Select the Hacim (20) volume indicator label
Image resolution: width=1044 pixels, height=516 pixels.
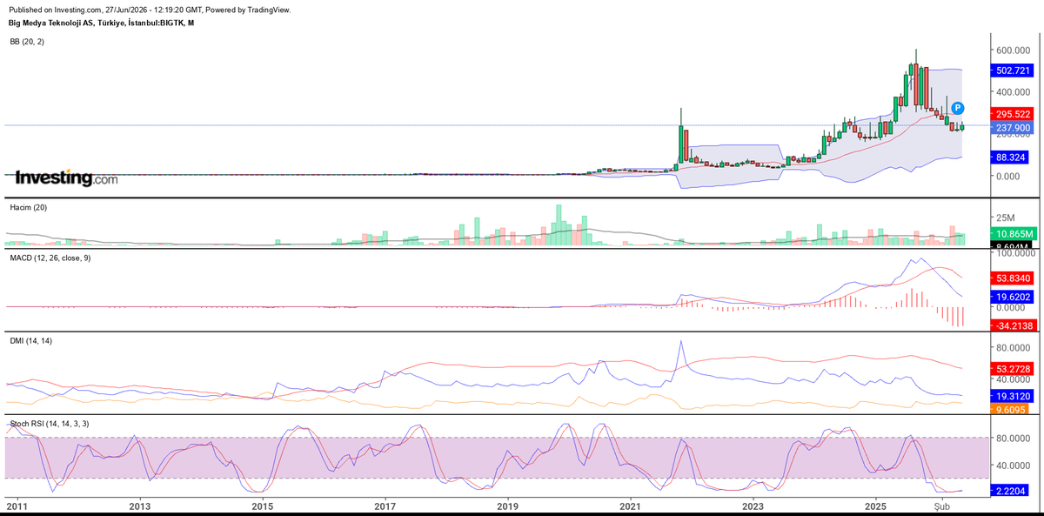click(x=27, y=207)
